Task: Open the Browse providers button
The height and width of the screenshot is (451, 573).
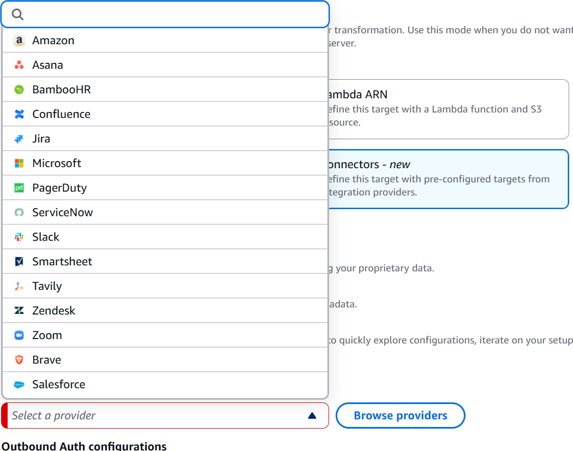Action: click(400, 416)
